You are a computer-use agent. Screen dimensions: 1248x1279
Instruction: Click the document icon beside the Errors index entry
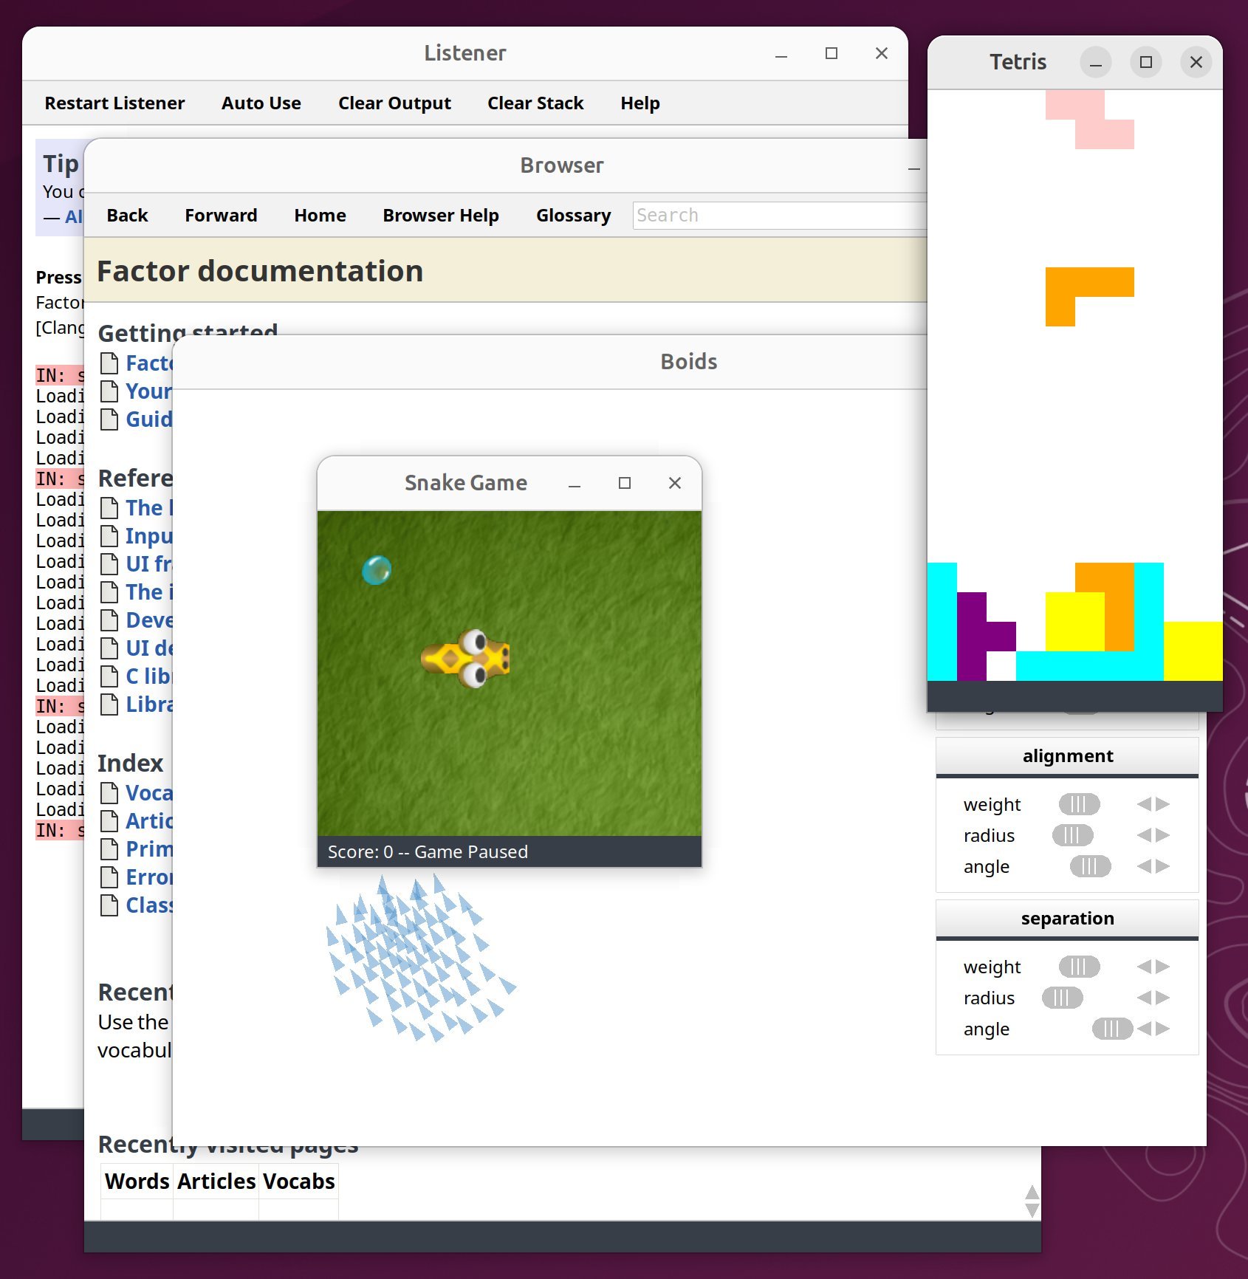point(109,877)
